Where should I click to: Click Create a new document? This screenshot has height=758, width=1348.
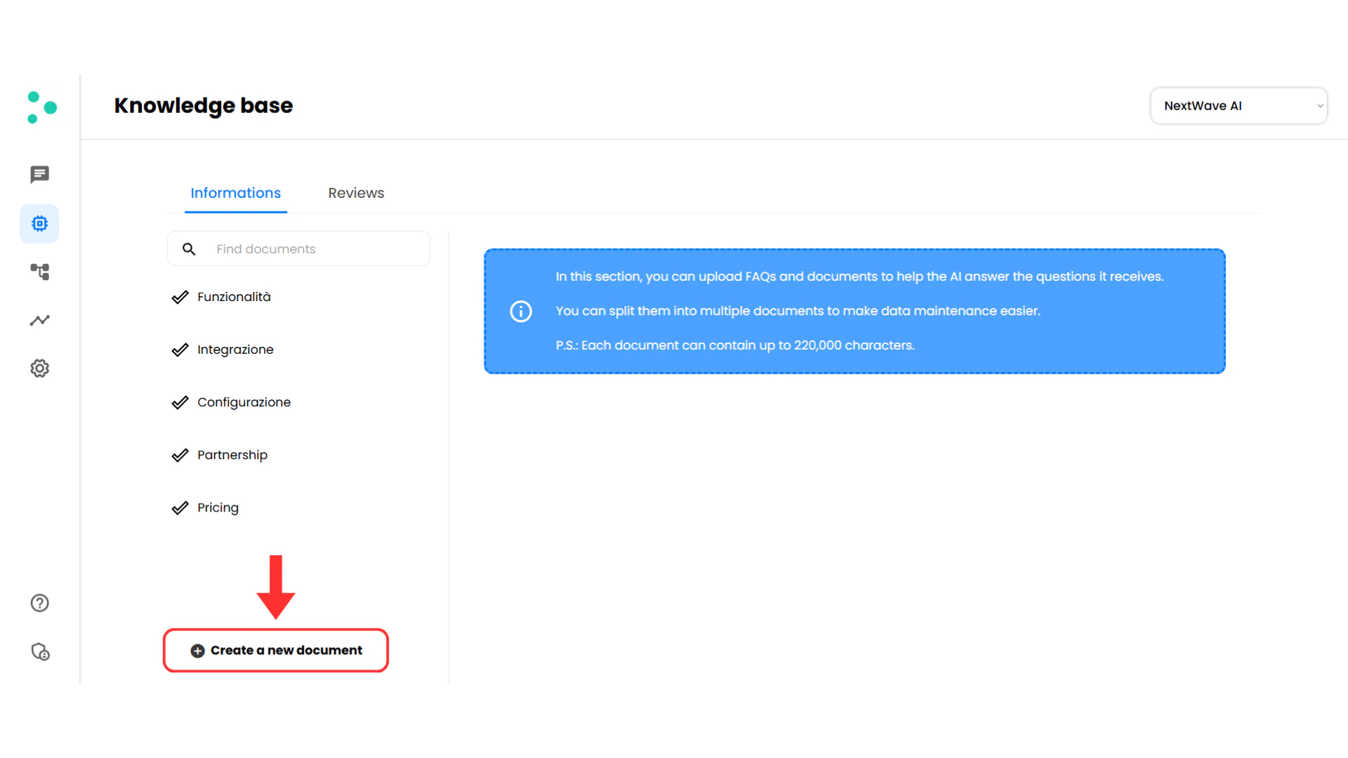[x=275, y=650]
